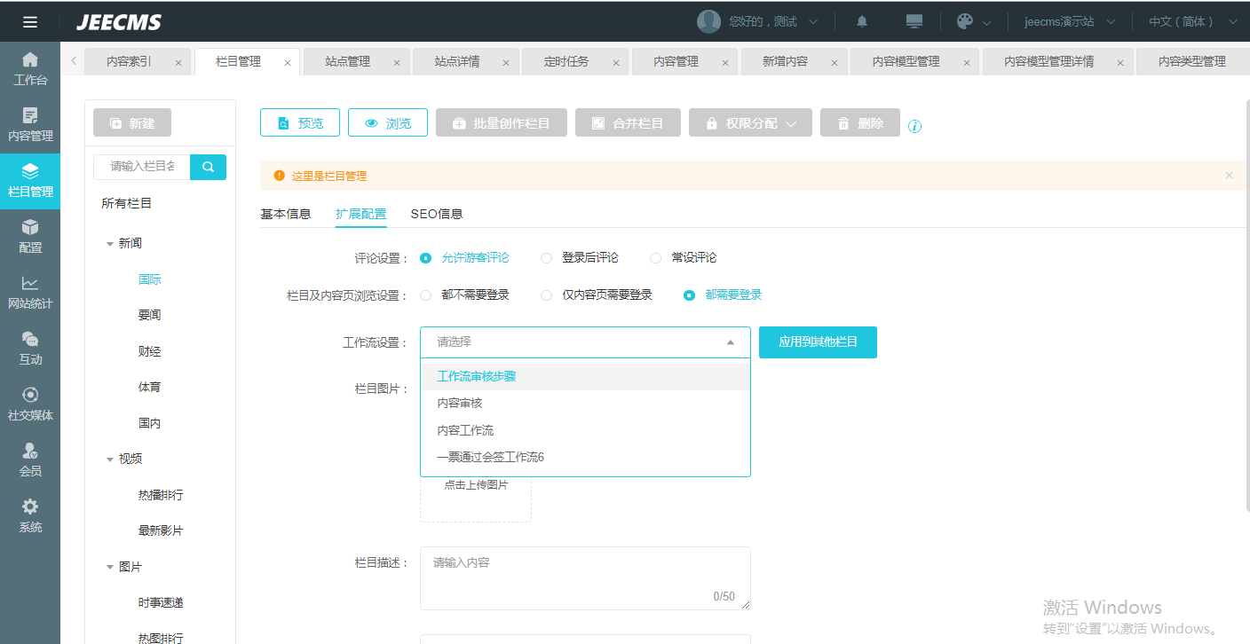Select 都不需要登录 radio option
Image resolution: width=1250 pixels, height=644 pixels.
pos(426,295)
